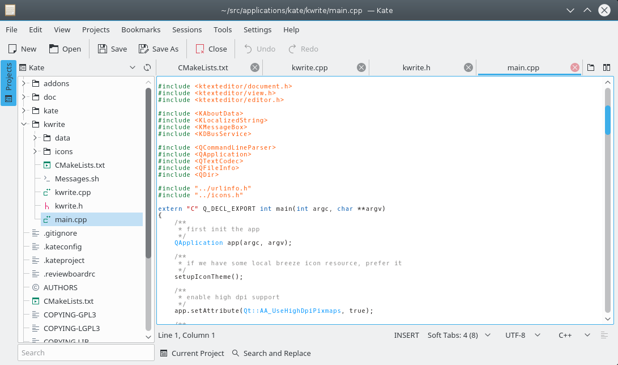Click the quick open icon right of tabs

pos(591,67)
